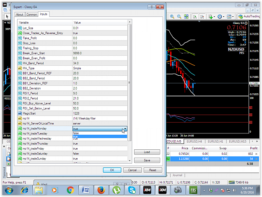Switch to the terminal Journal tab
The height and width of the screenshot is (197, 262).
click(177, 175)
